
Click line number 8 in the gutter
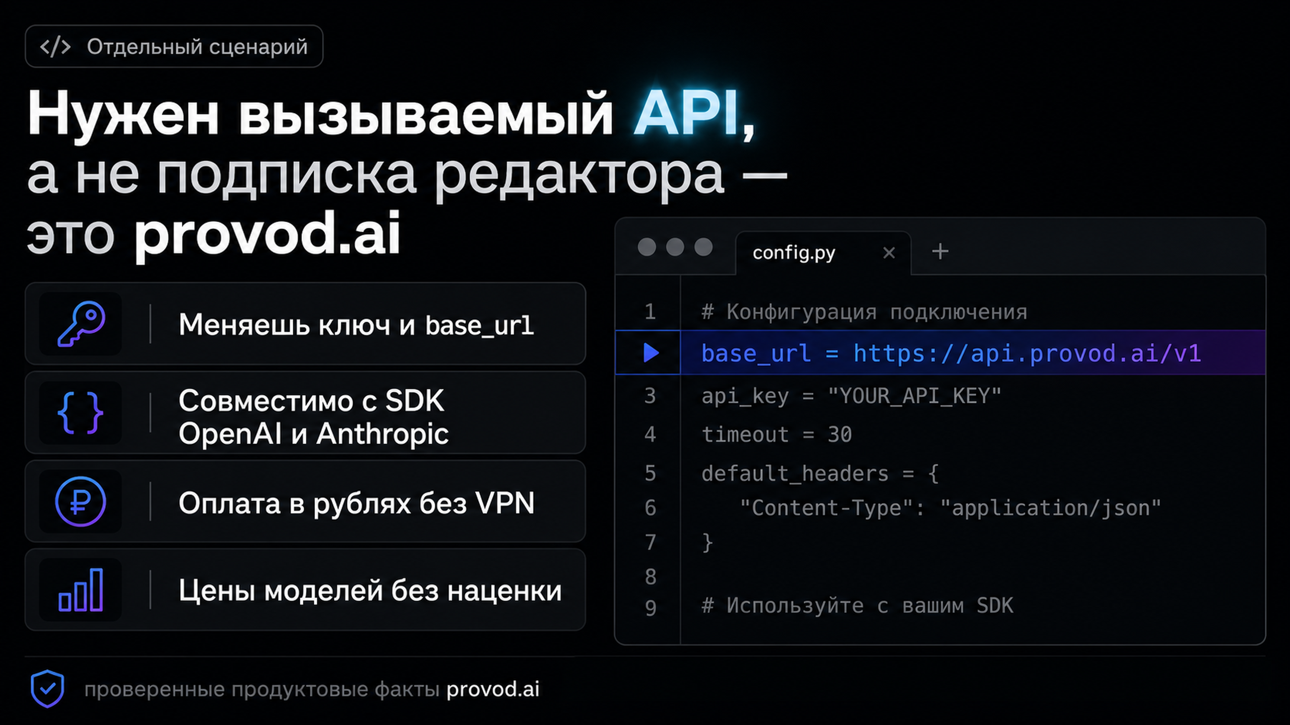click(650, 576)
